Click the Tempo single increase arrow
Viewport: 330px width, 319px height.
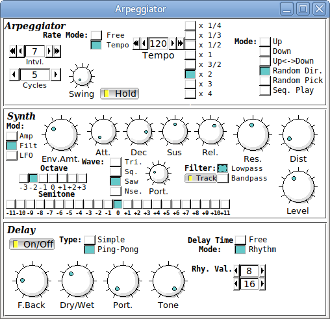(x=172, y=44)
